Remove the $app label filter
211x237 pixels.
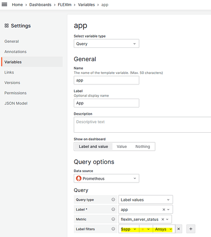tap(179, 229)
